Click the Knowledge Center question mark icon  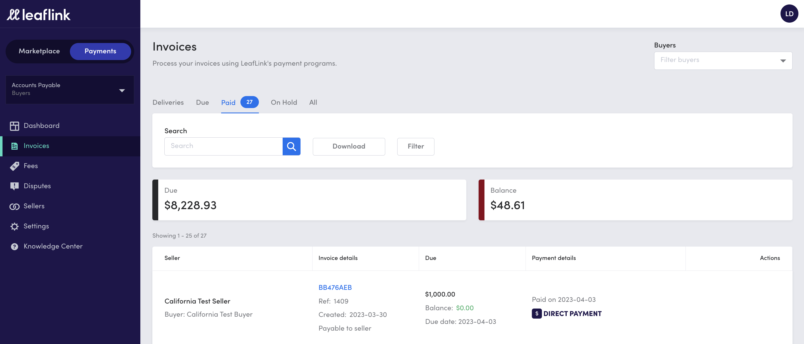point(14,246)
